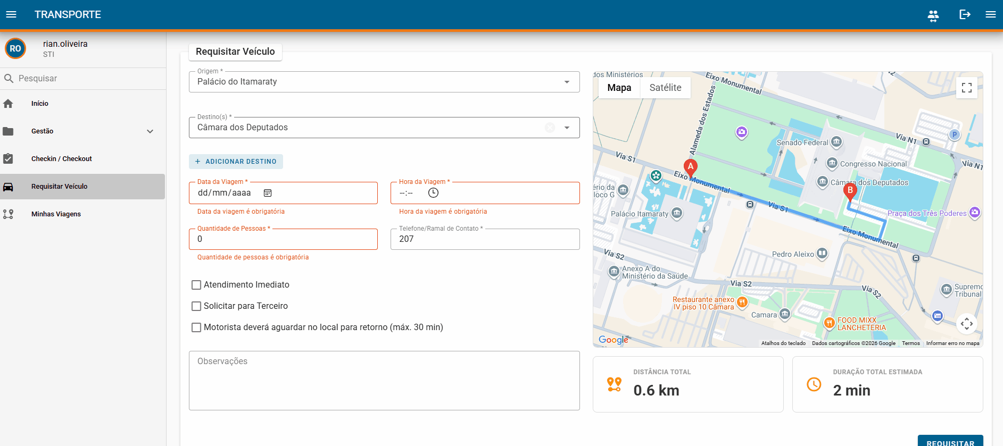Click the logout icon in header
The image size is (1003, 446).
pyautogui.click(x=965, y=14)
